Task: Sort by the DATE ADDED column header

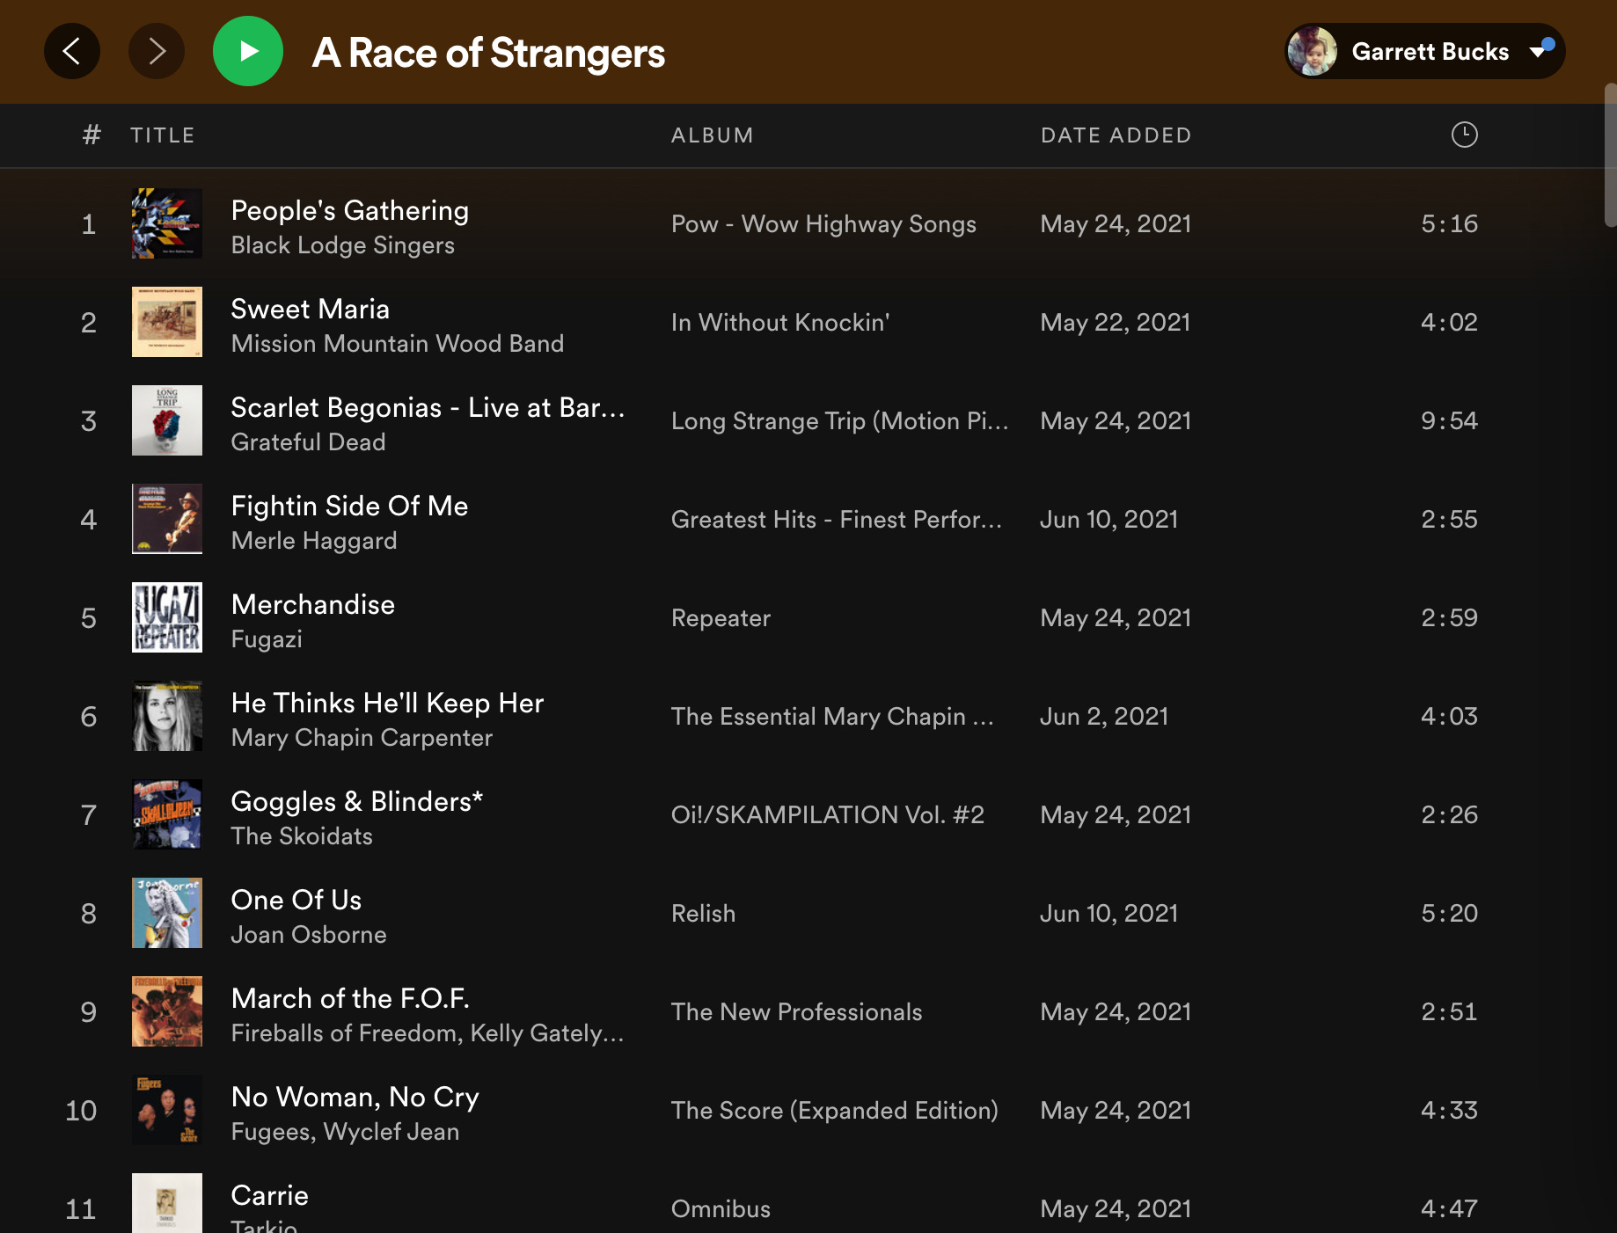Action: (1116, 135)
